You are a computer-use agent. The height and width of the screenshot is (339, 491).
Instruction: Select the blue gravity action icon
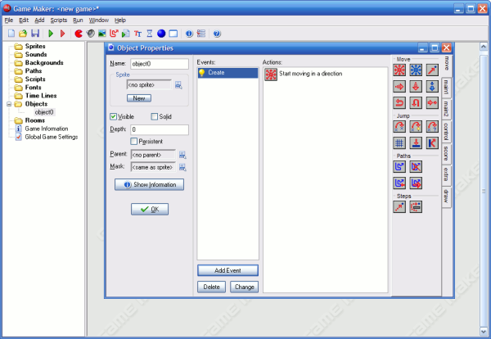pyautogui.click(x=432, y=87)
